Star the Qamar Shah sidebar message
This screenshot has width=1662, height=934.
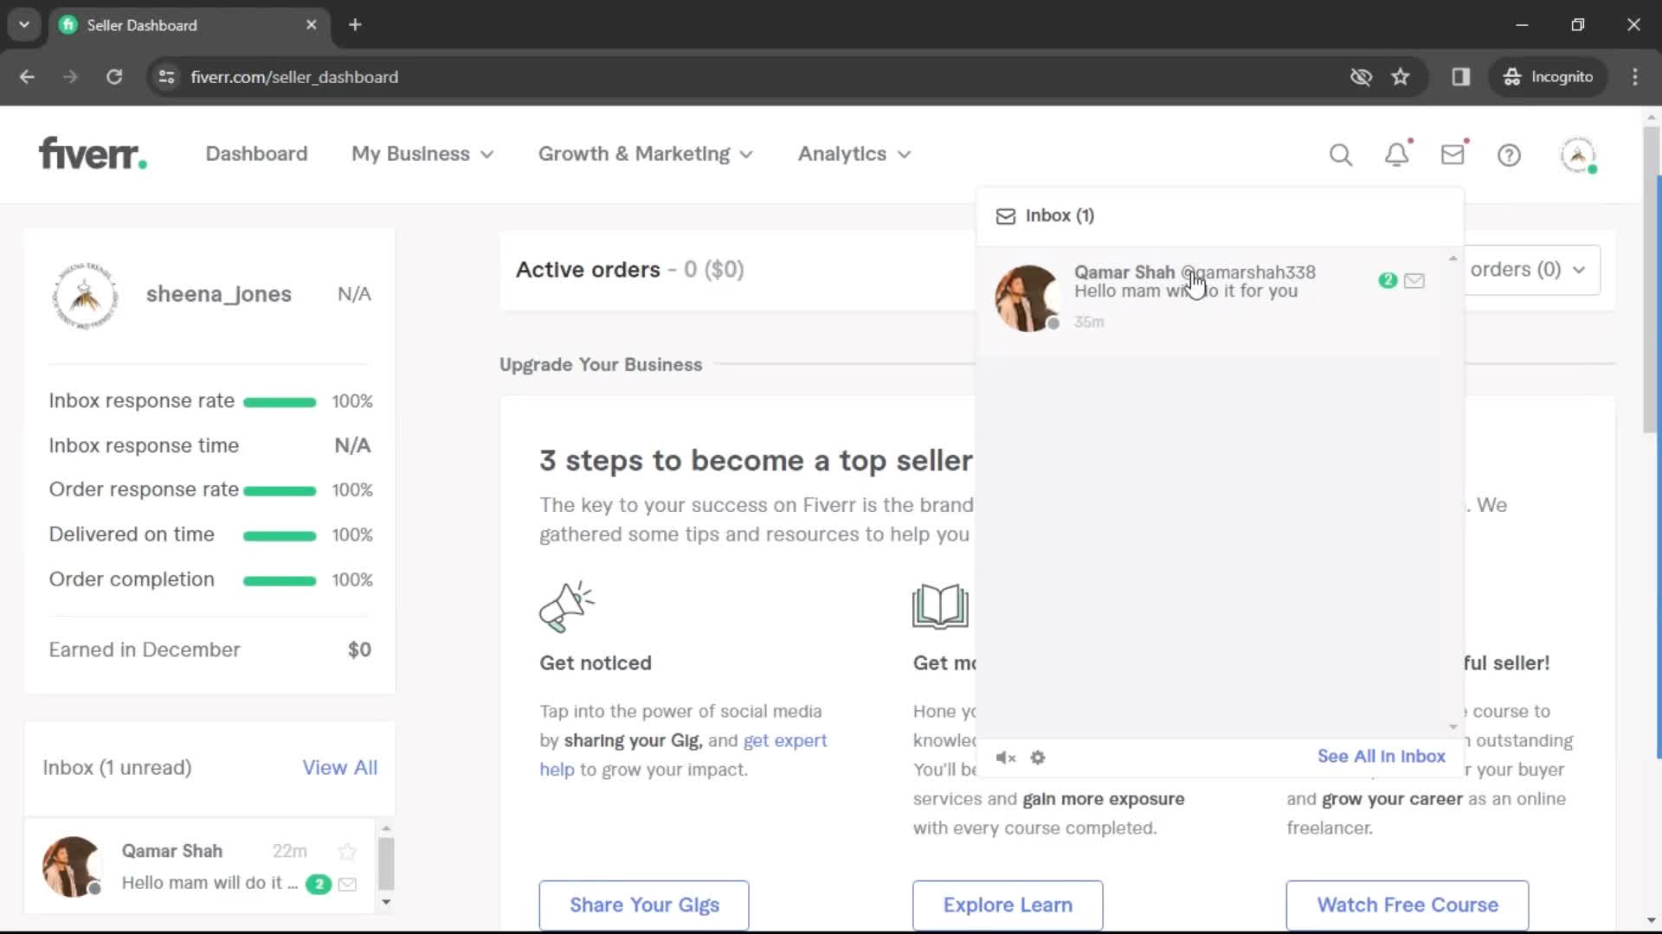click(x=347, y=851)
